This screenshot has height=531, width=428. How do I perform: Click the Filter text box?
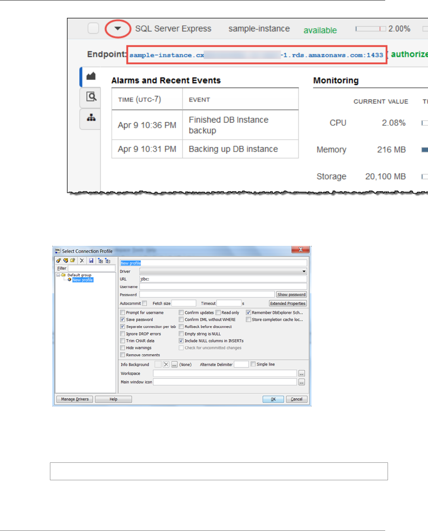(x=92, y=268)
